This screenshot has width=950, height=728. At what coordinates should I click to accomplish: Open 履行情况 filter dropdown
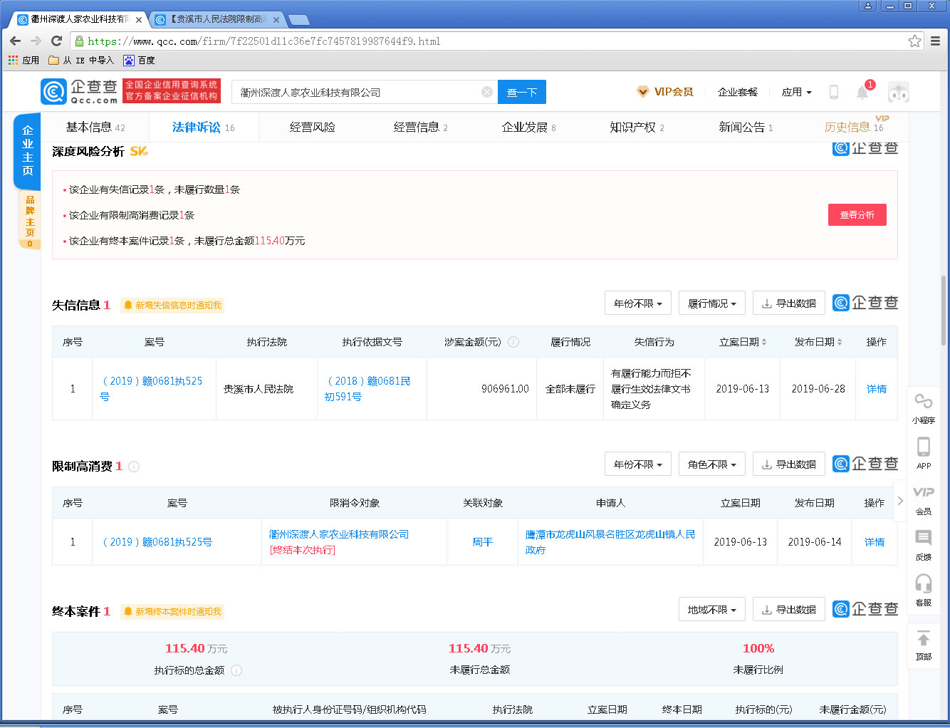(712, 303)
